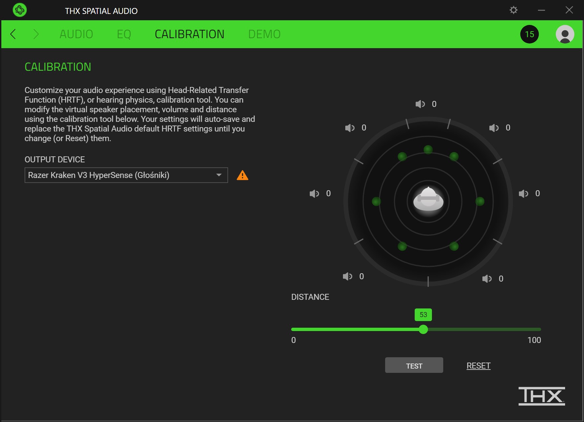Select the side left virtual speaker dot

(x=376, y=201)
